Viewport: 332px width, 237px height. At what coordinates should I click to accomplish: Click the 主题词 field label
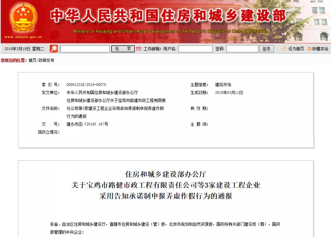(199, 124)
